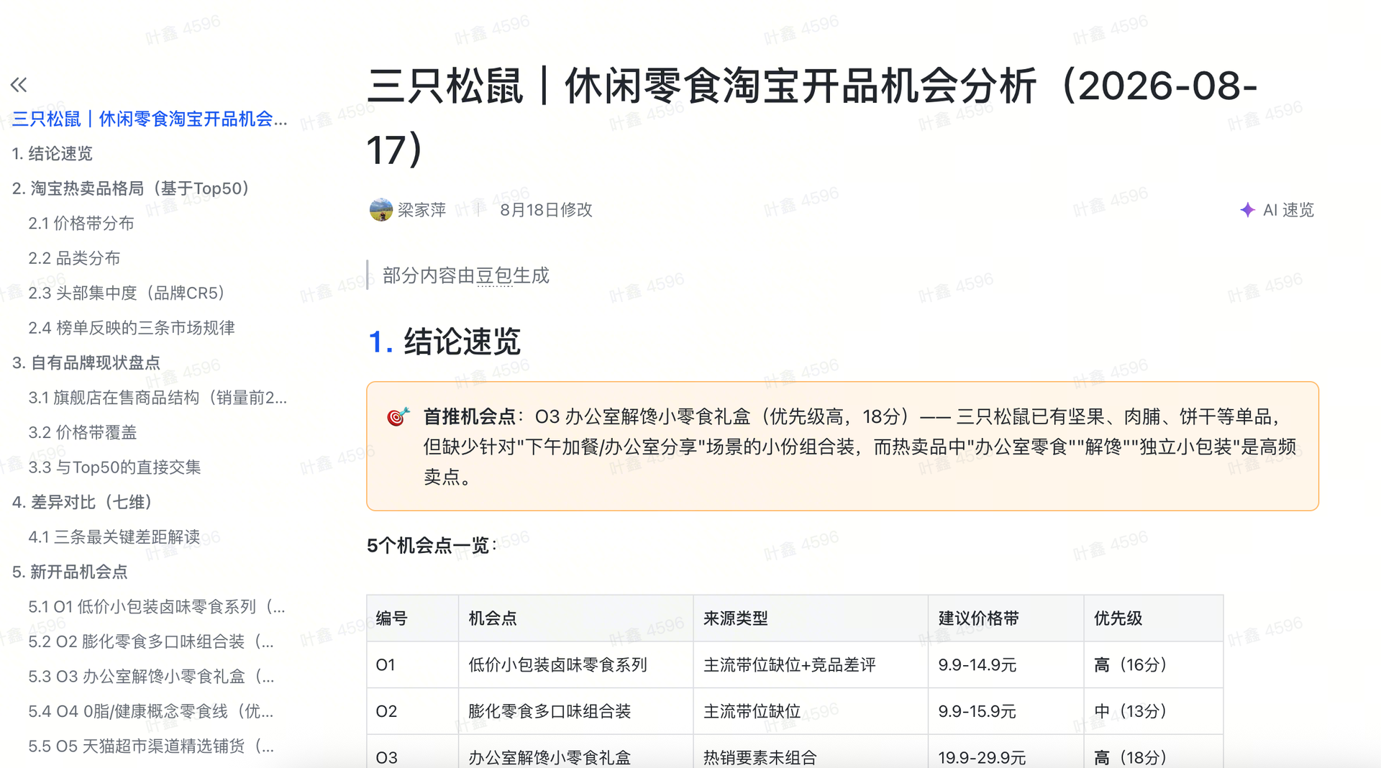Screen dimensions: 1381x768
Task: Click heading 1. 结论速览 in document
Action: [x=444, y=342]
